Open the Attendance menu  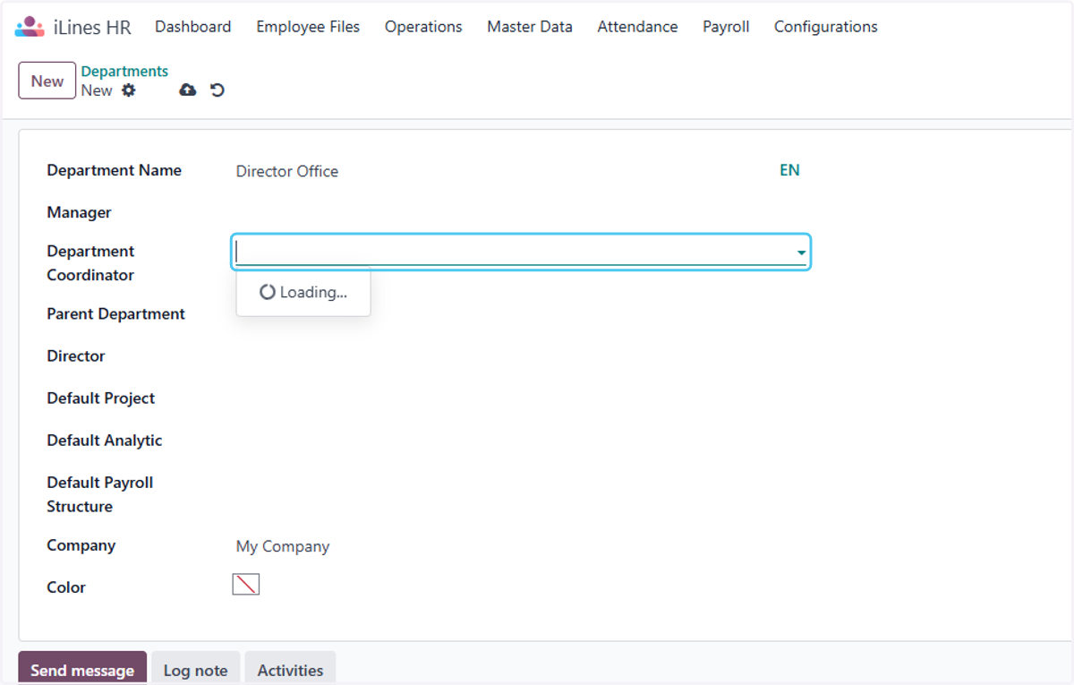coord(637,27)
